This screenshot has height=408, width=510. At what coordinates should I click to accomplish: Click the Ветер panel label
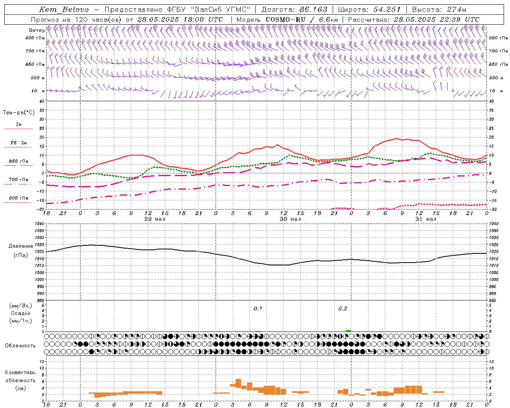[37, 30]
